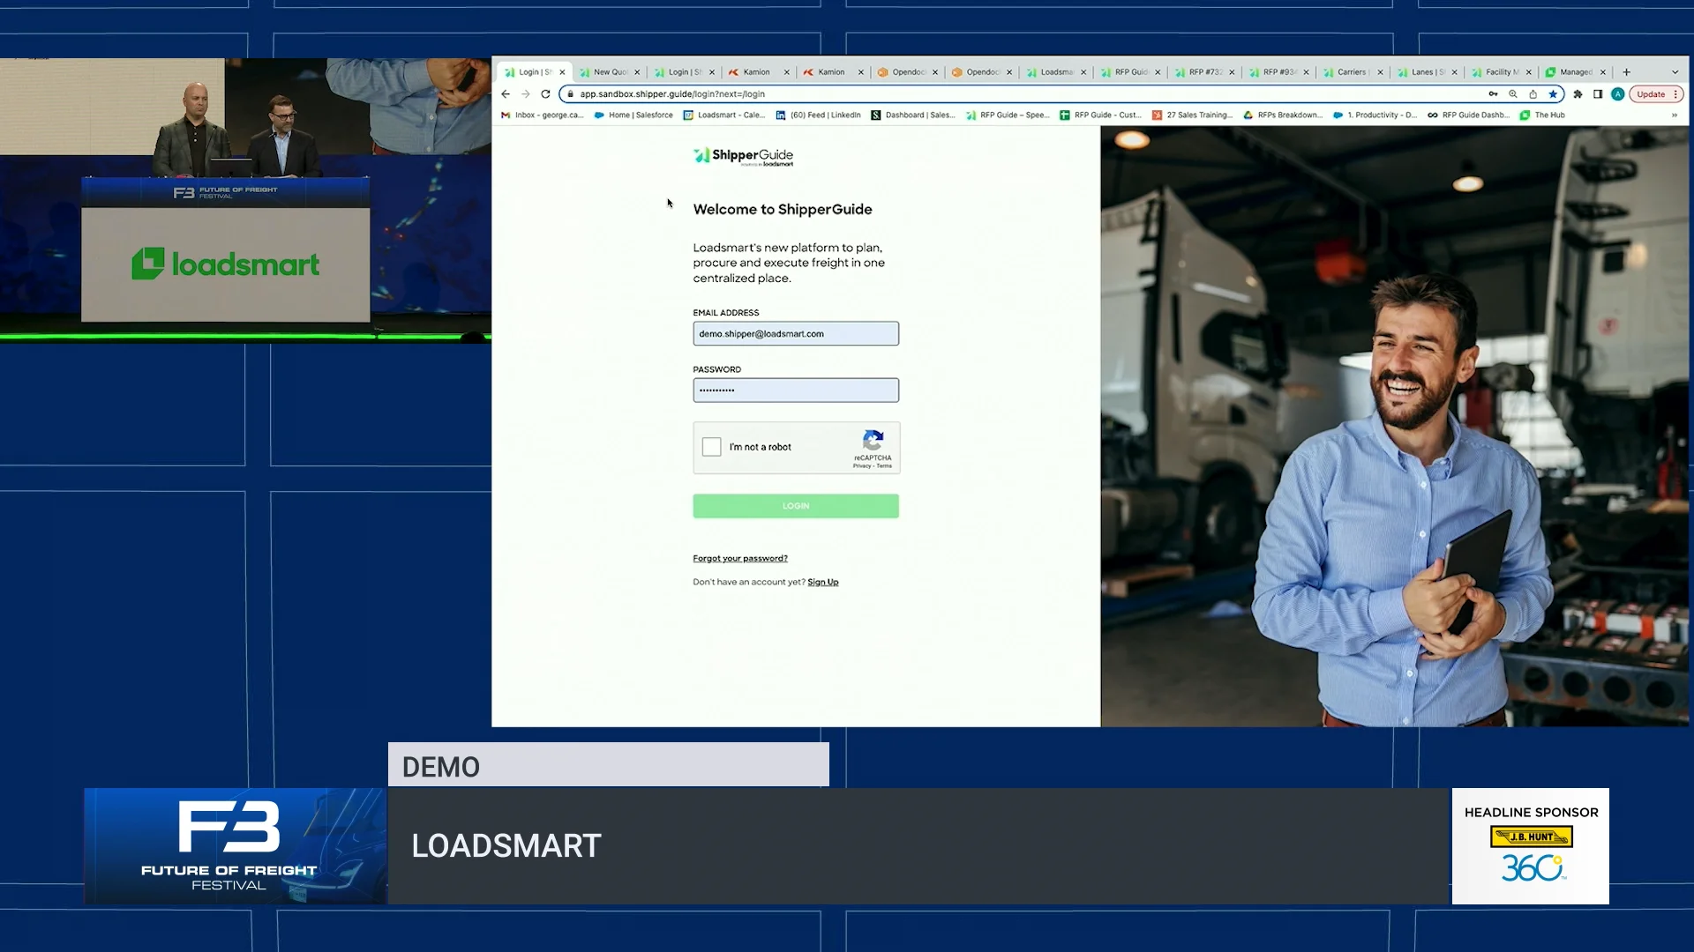The height and width of the screenshot is (952, 1694).
Task: Bookmark this page using the star icon
Action: tap(1552, 94)
